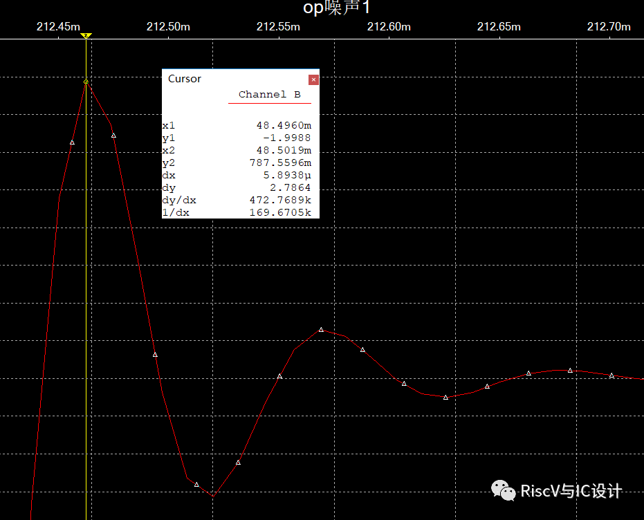Screen dimensions: 644x520
Task: Select the Channel B column header
Action: [x=269, y=95]
